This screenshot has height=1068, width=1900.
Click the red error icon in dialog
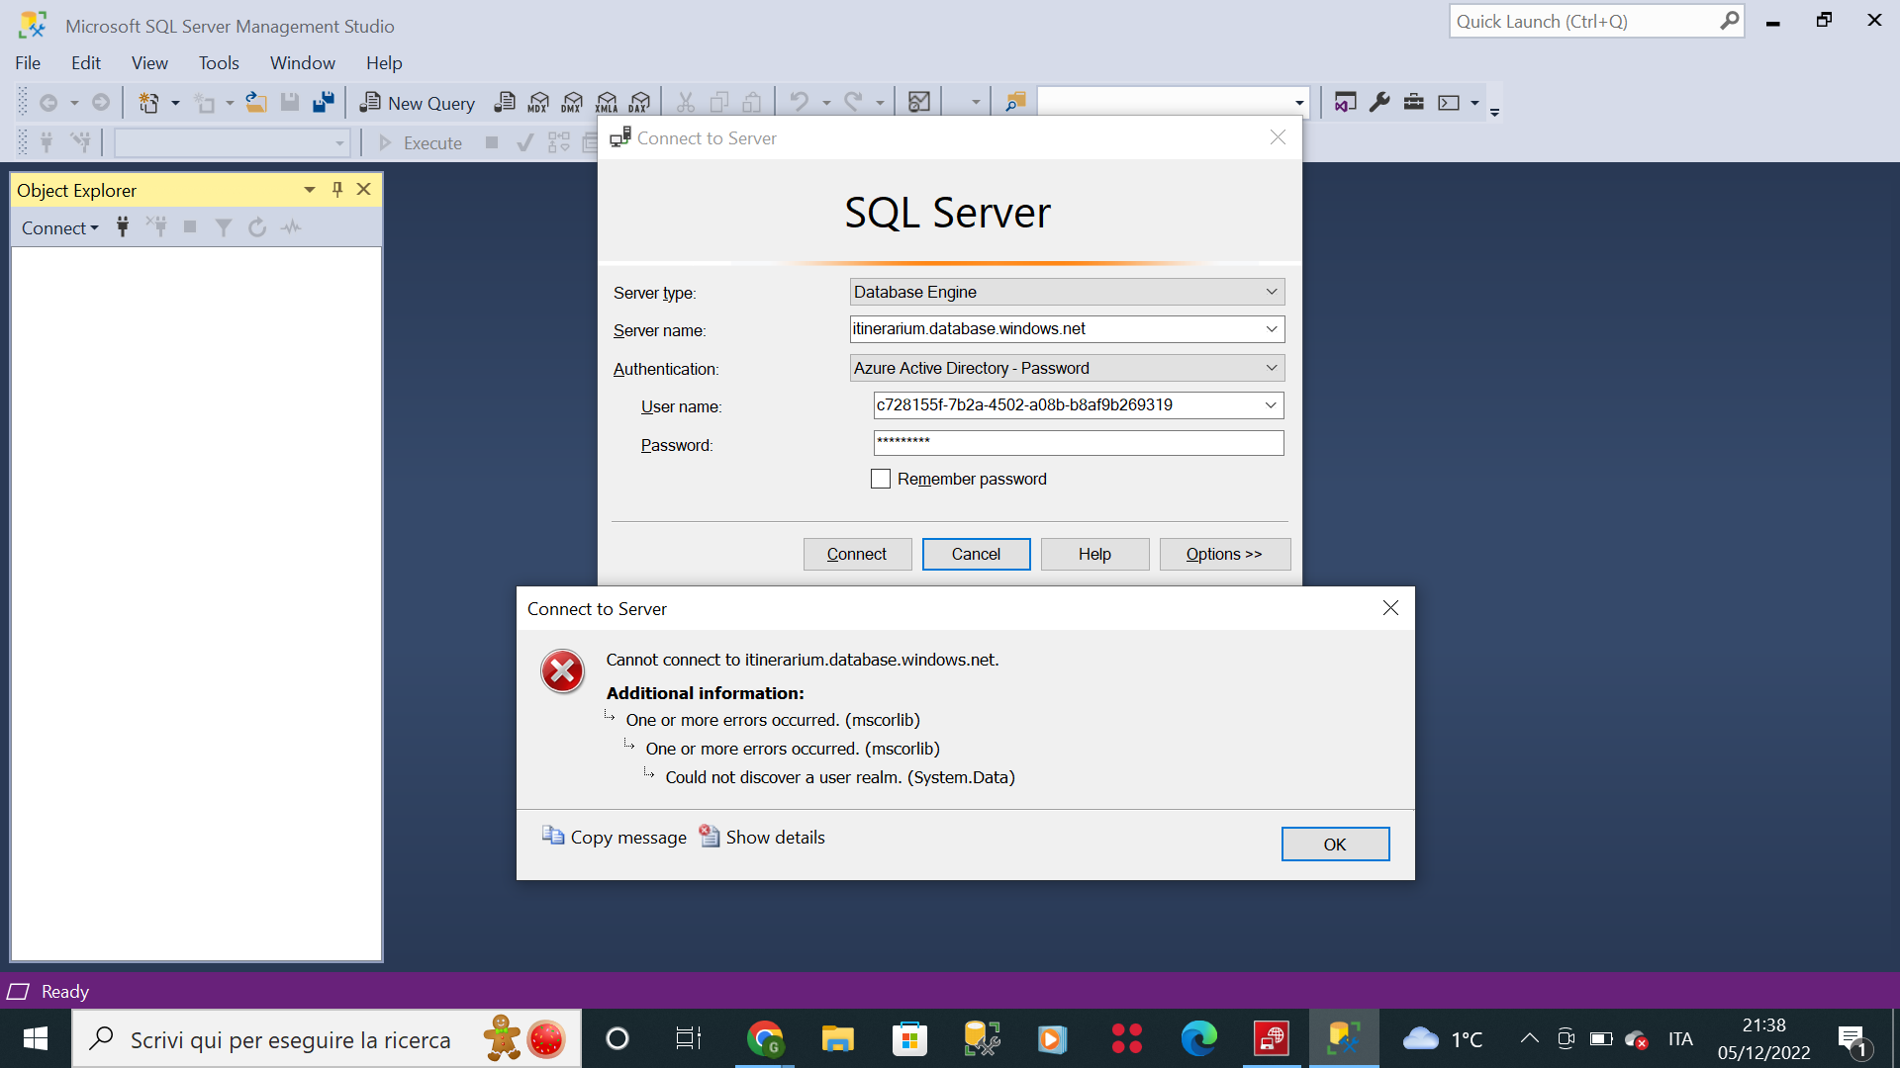pyautogui.click(x=562, y=672)
